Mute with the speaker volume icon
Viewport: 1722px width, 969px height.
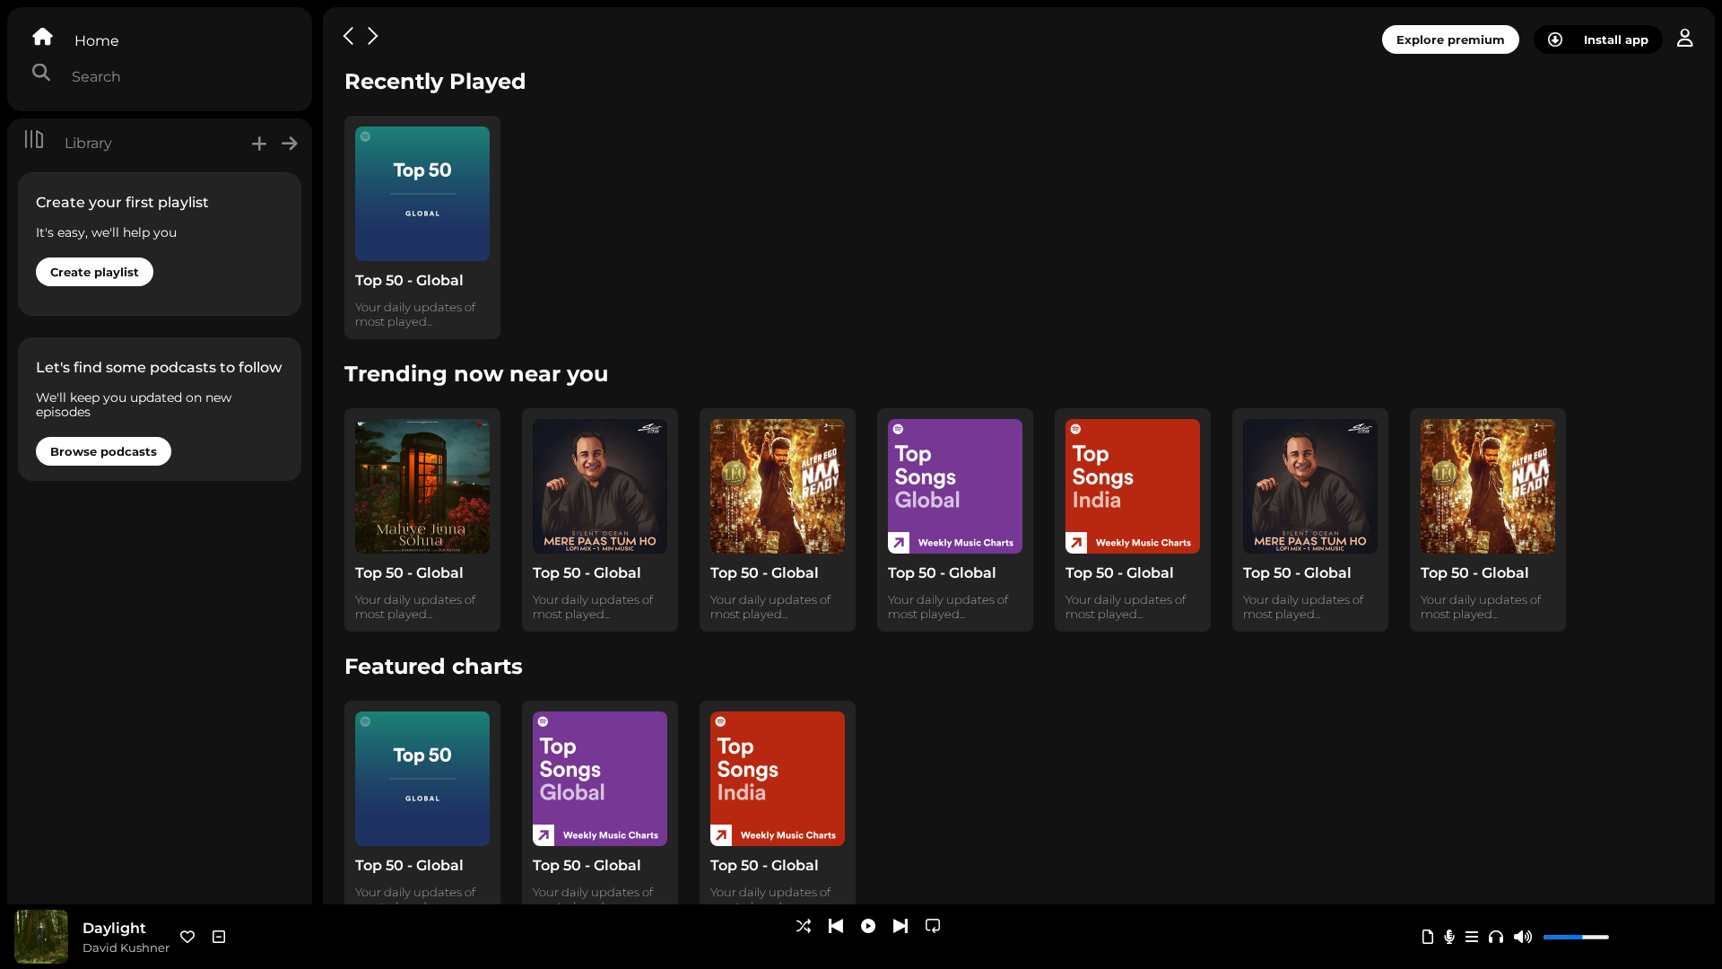1523,937
